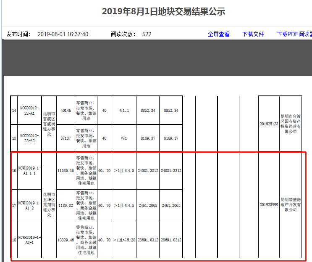Click row number 18 cell
The height and width of the screenshot is (262, 312).
coord(14,240)
